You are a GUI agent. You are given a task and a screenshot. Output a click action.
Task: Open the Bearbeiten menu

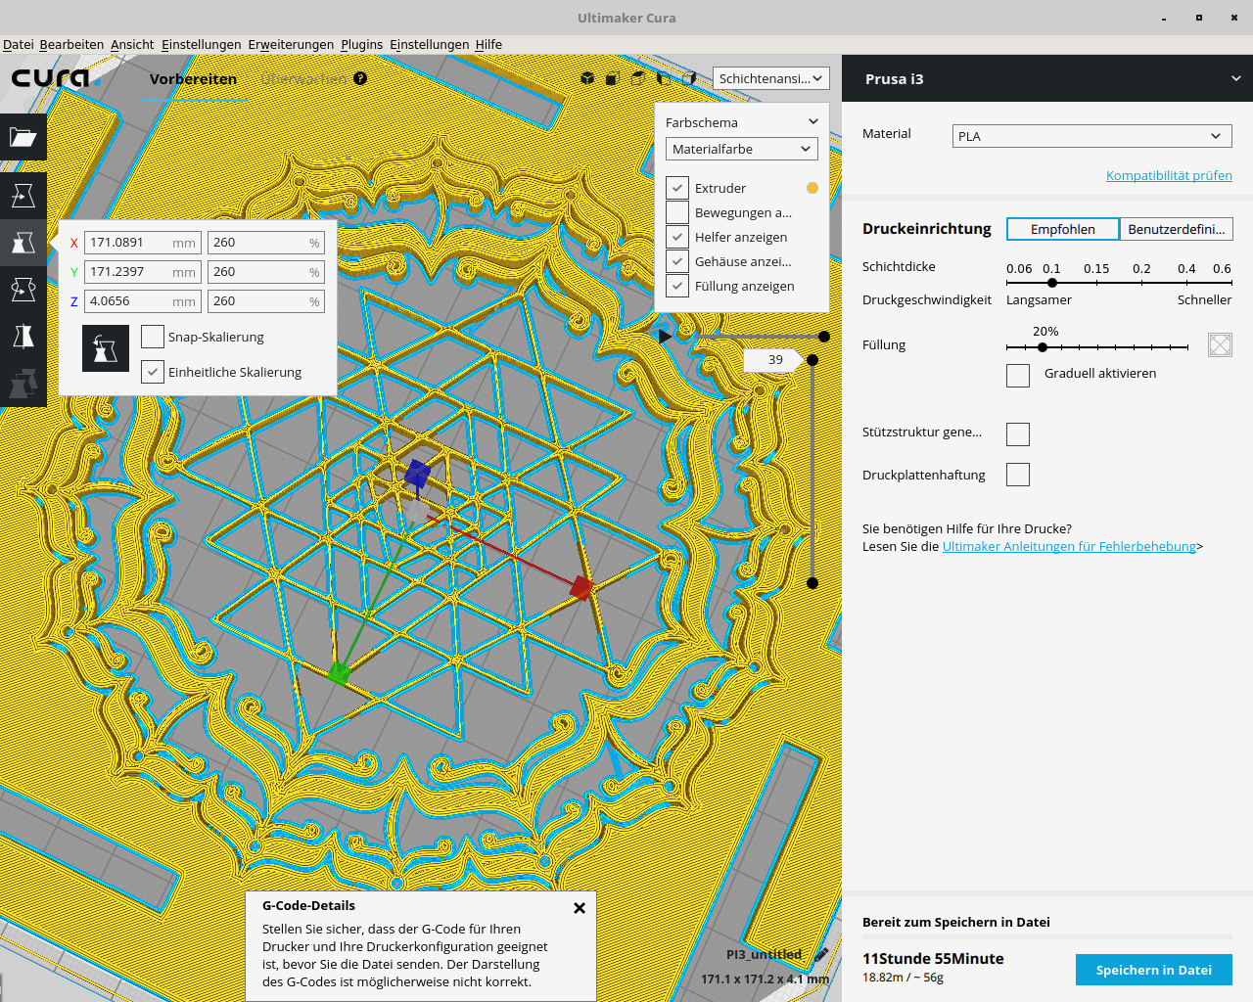pyautogui.click(x=71, y=44)
